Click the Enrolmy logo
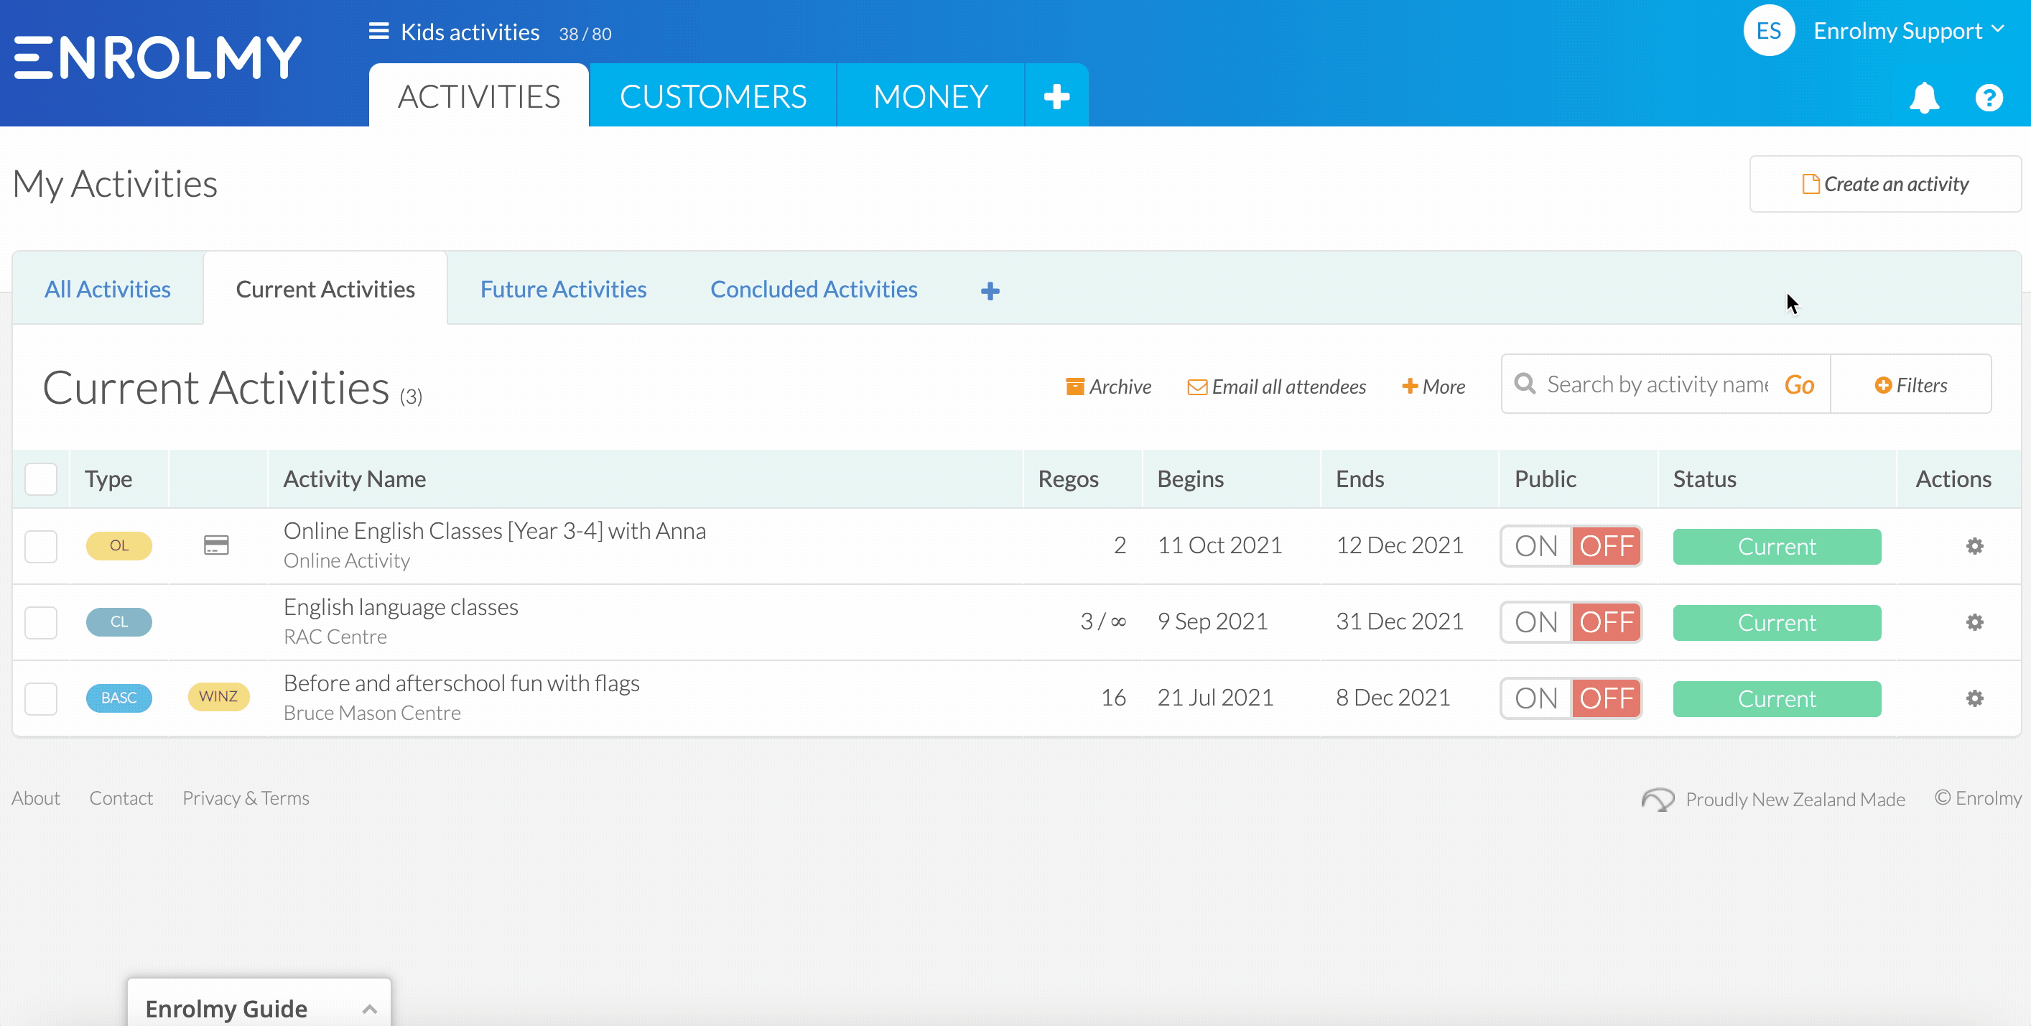Image resolution: width=2031 pixels, height=1026 pixels. tap(158, 57)
